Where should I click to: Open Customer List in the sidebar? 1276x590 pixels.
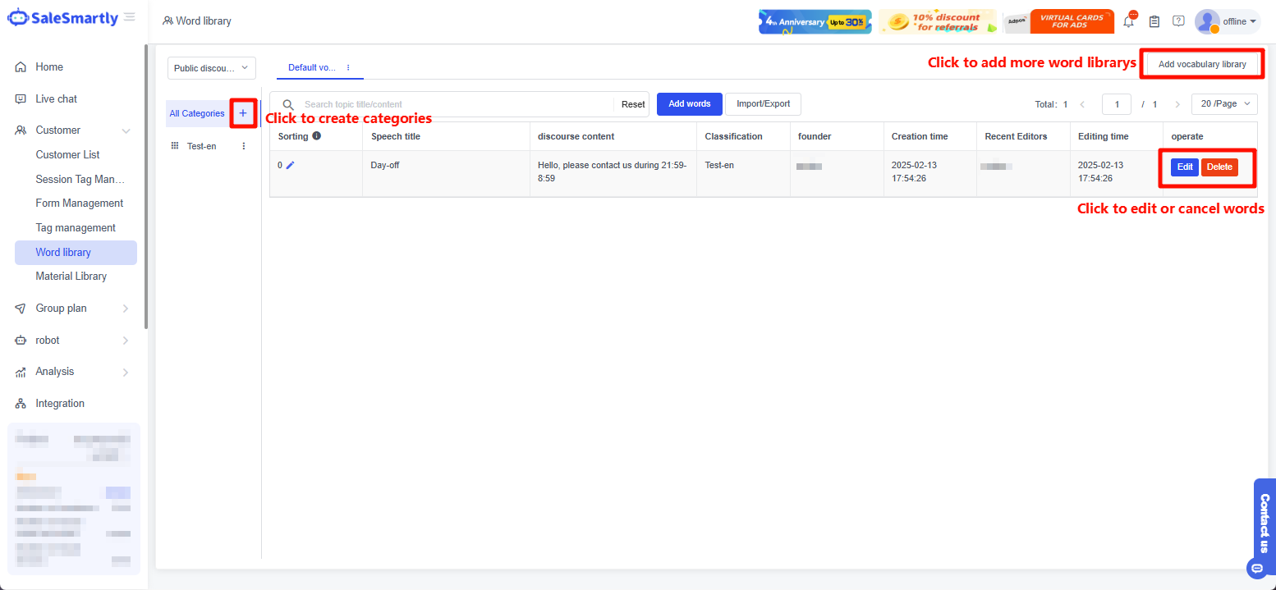click(x=68, y=154)
